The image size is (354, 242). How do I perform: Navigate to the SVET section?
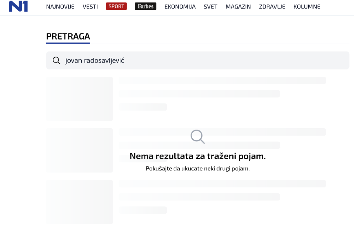(x=211, y=7)
